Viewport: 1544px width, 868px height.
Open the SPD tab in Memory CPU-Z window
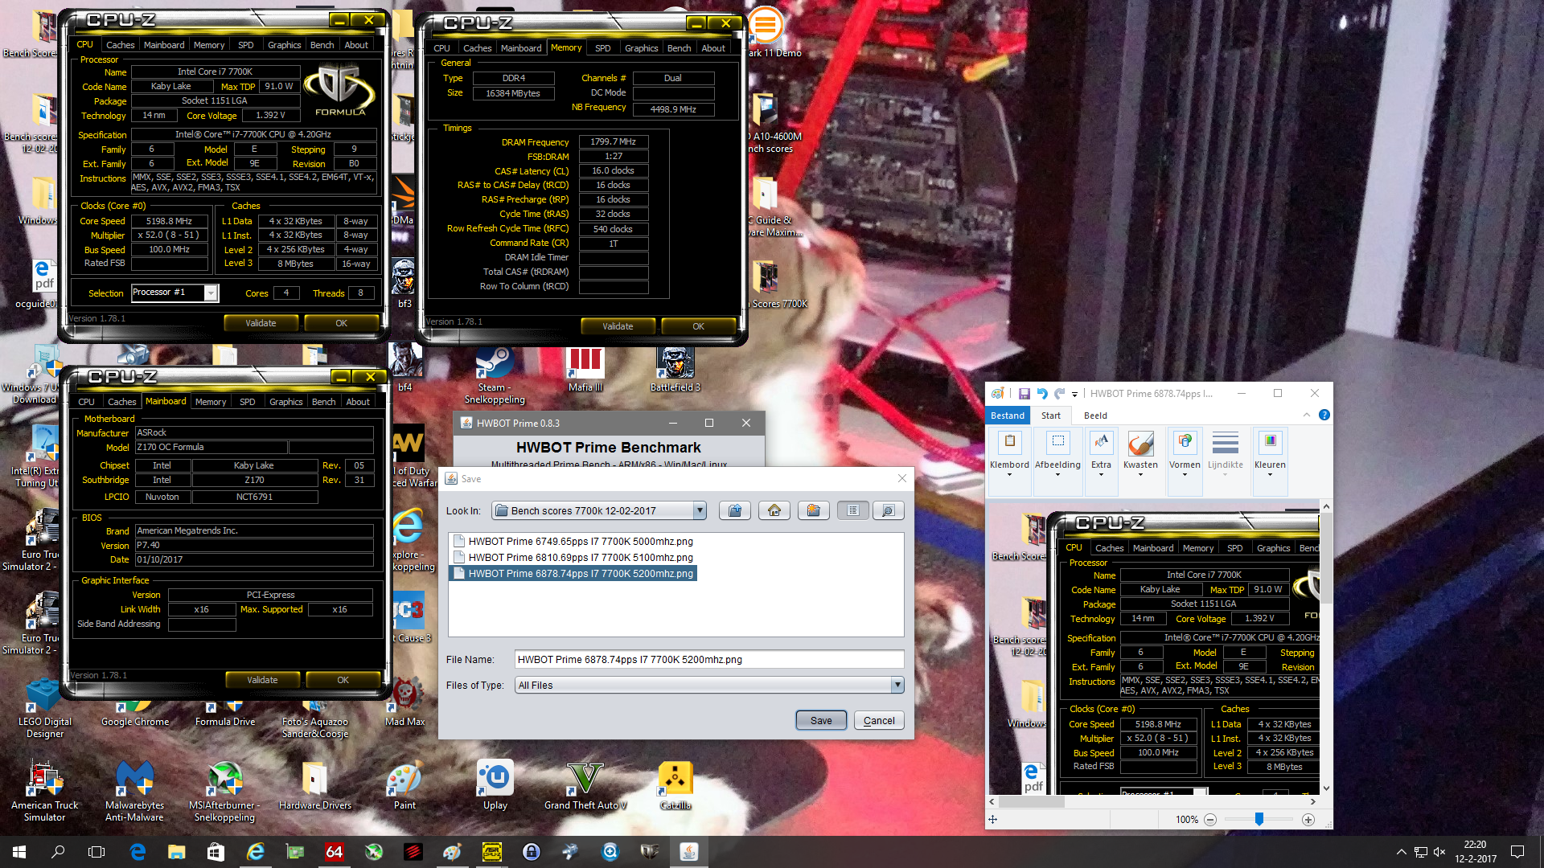(x=602, y=48)
